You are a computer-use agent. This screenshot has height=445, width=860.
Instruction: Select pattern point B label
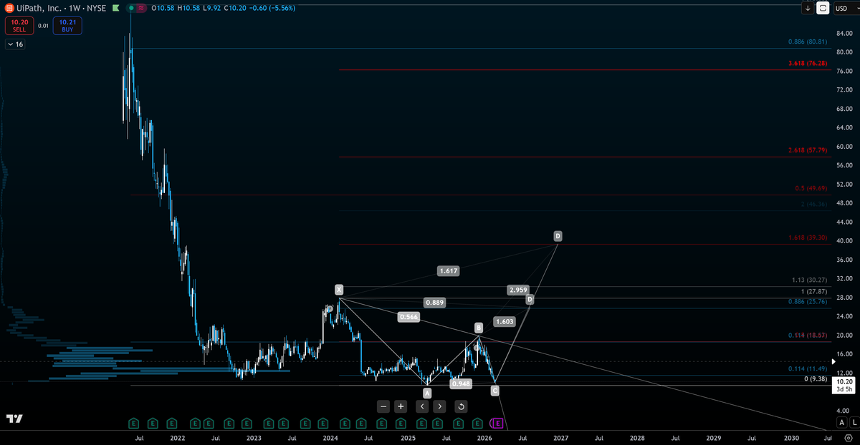point(479,328)
